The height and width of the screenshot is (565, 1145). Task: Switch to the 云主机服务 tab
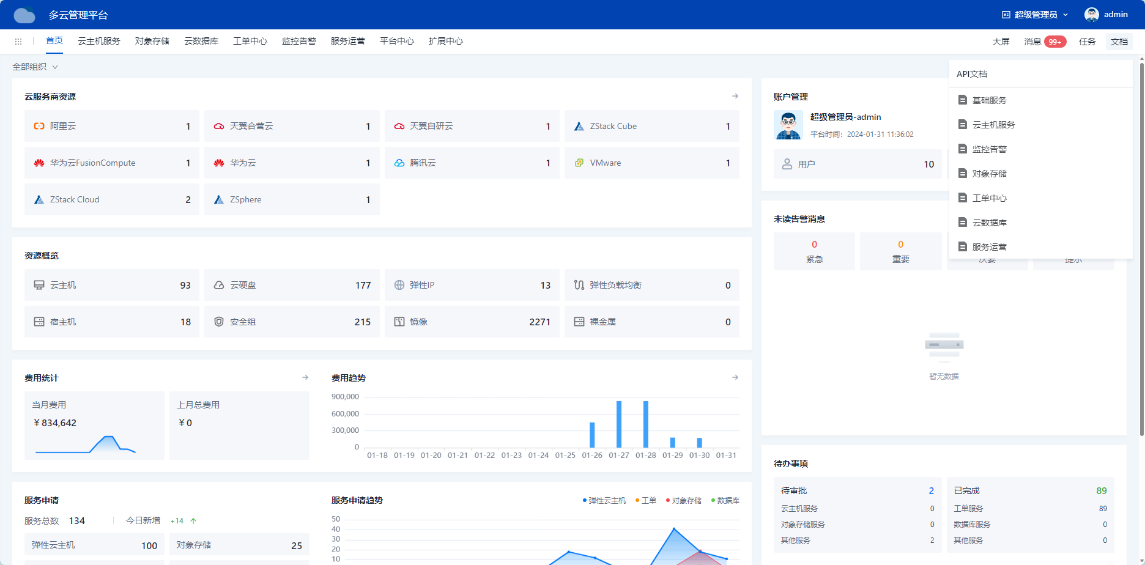[99, 42]
